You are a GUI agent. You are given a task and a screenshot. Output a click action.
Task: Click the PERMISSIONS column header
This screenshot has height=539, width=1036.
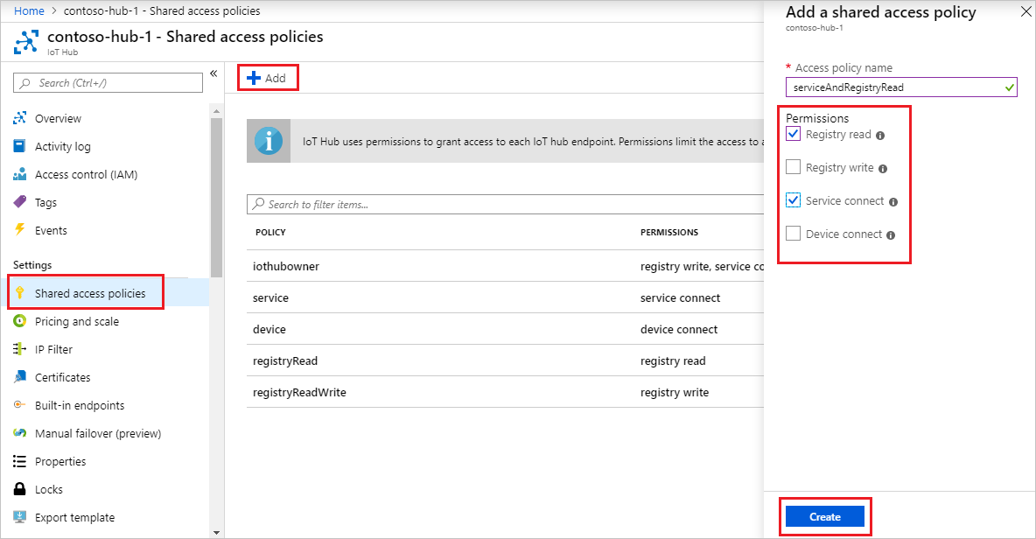[669, 232]
